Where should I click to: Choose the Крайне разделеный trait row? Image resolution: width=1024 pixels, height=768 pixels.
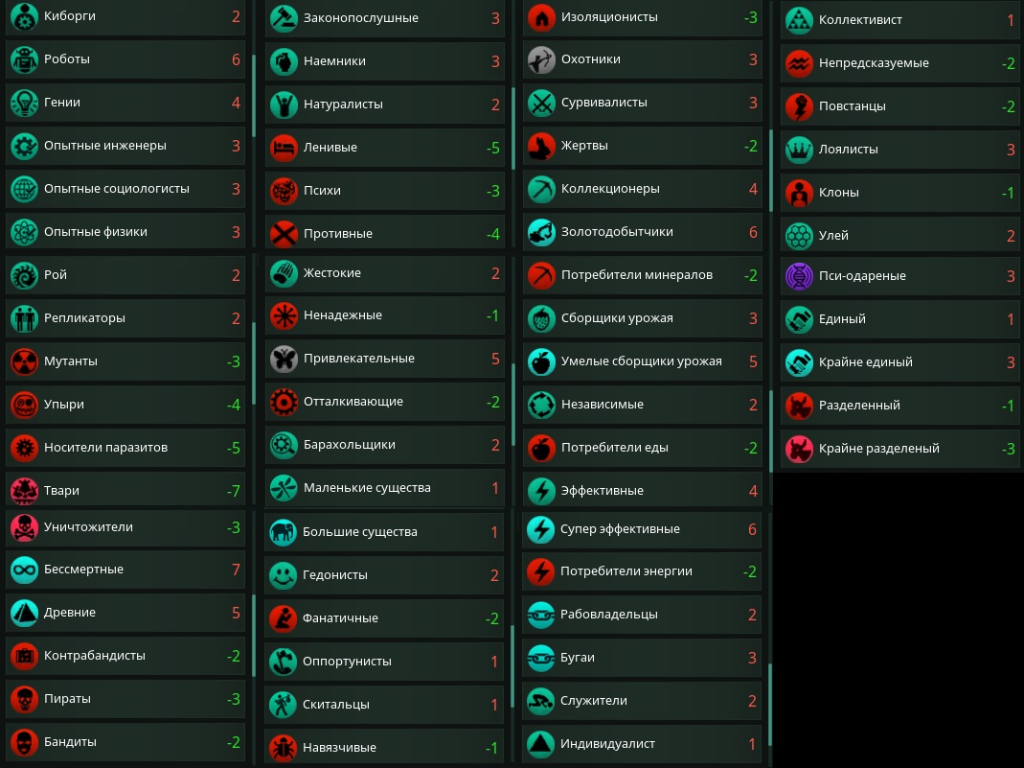pos(899,449)
